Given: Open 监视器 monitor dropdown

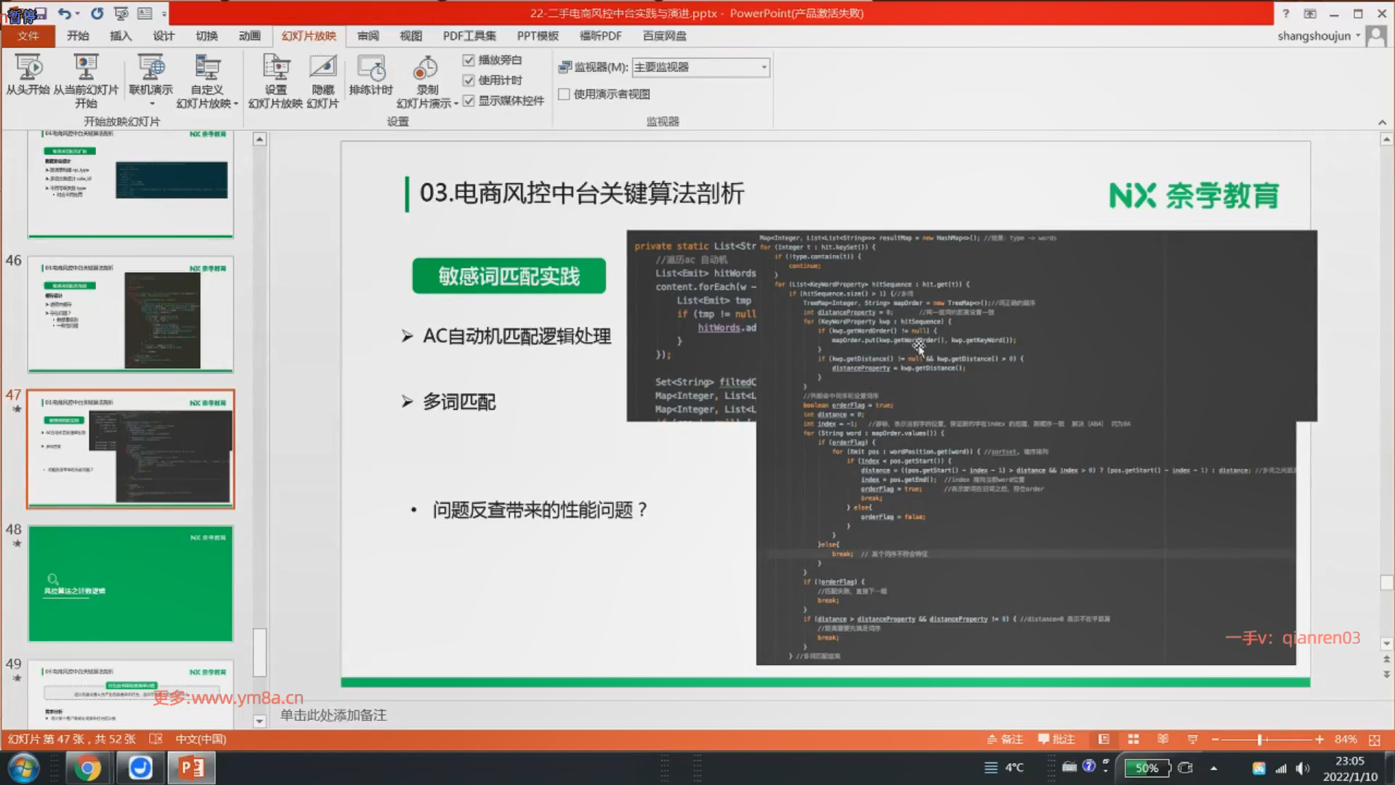Looking at the screenshot, I should [x=764, y=68].
